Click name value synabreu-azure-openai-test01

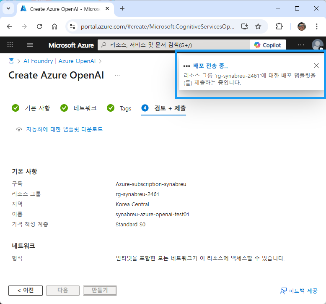pos(153,215)
